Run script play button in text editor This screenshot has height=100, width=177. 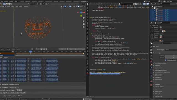click(140, 4)
